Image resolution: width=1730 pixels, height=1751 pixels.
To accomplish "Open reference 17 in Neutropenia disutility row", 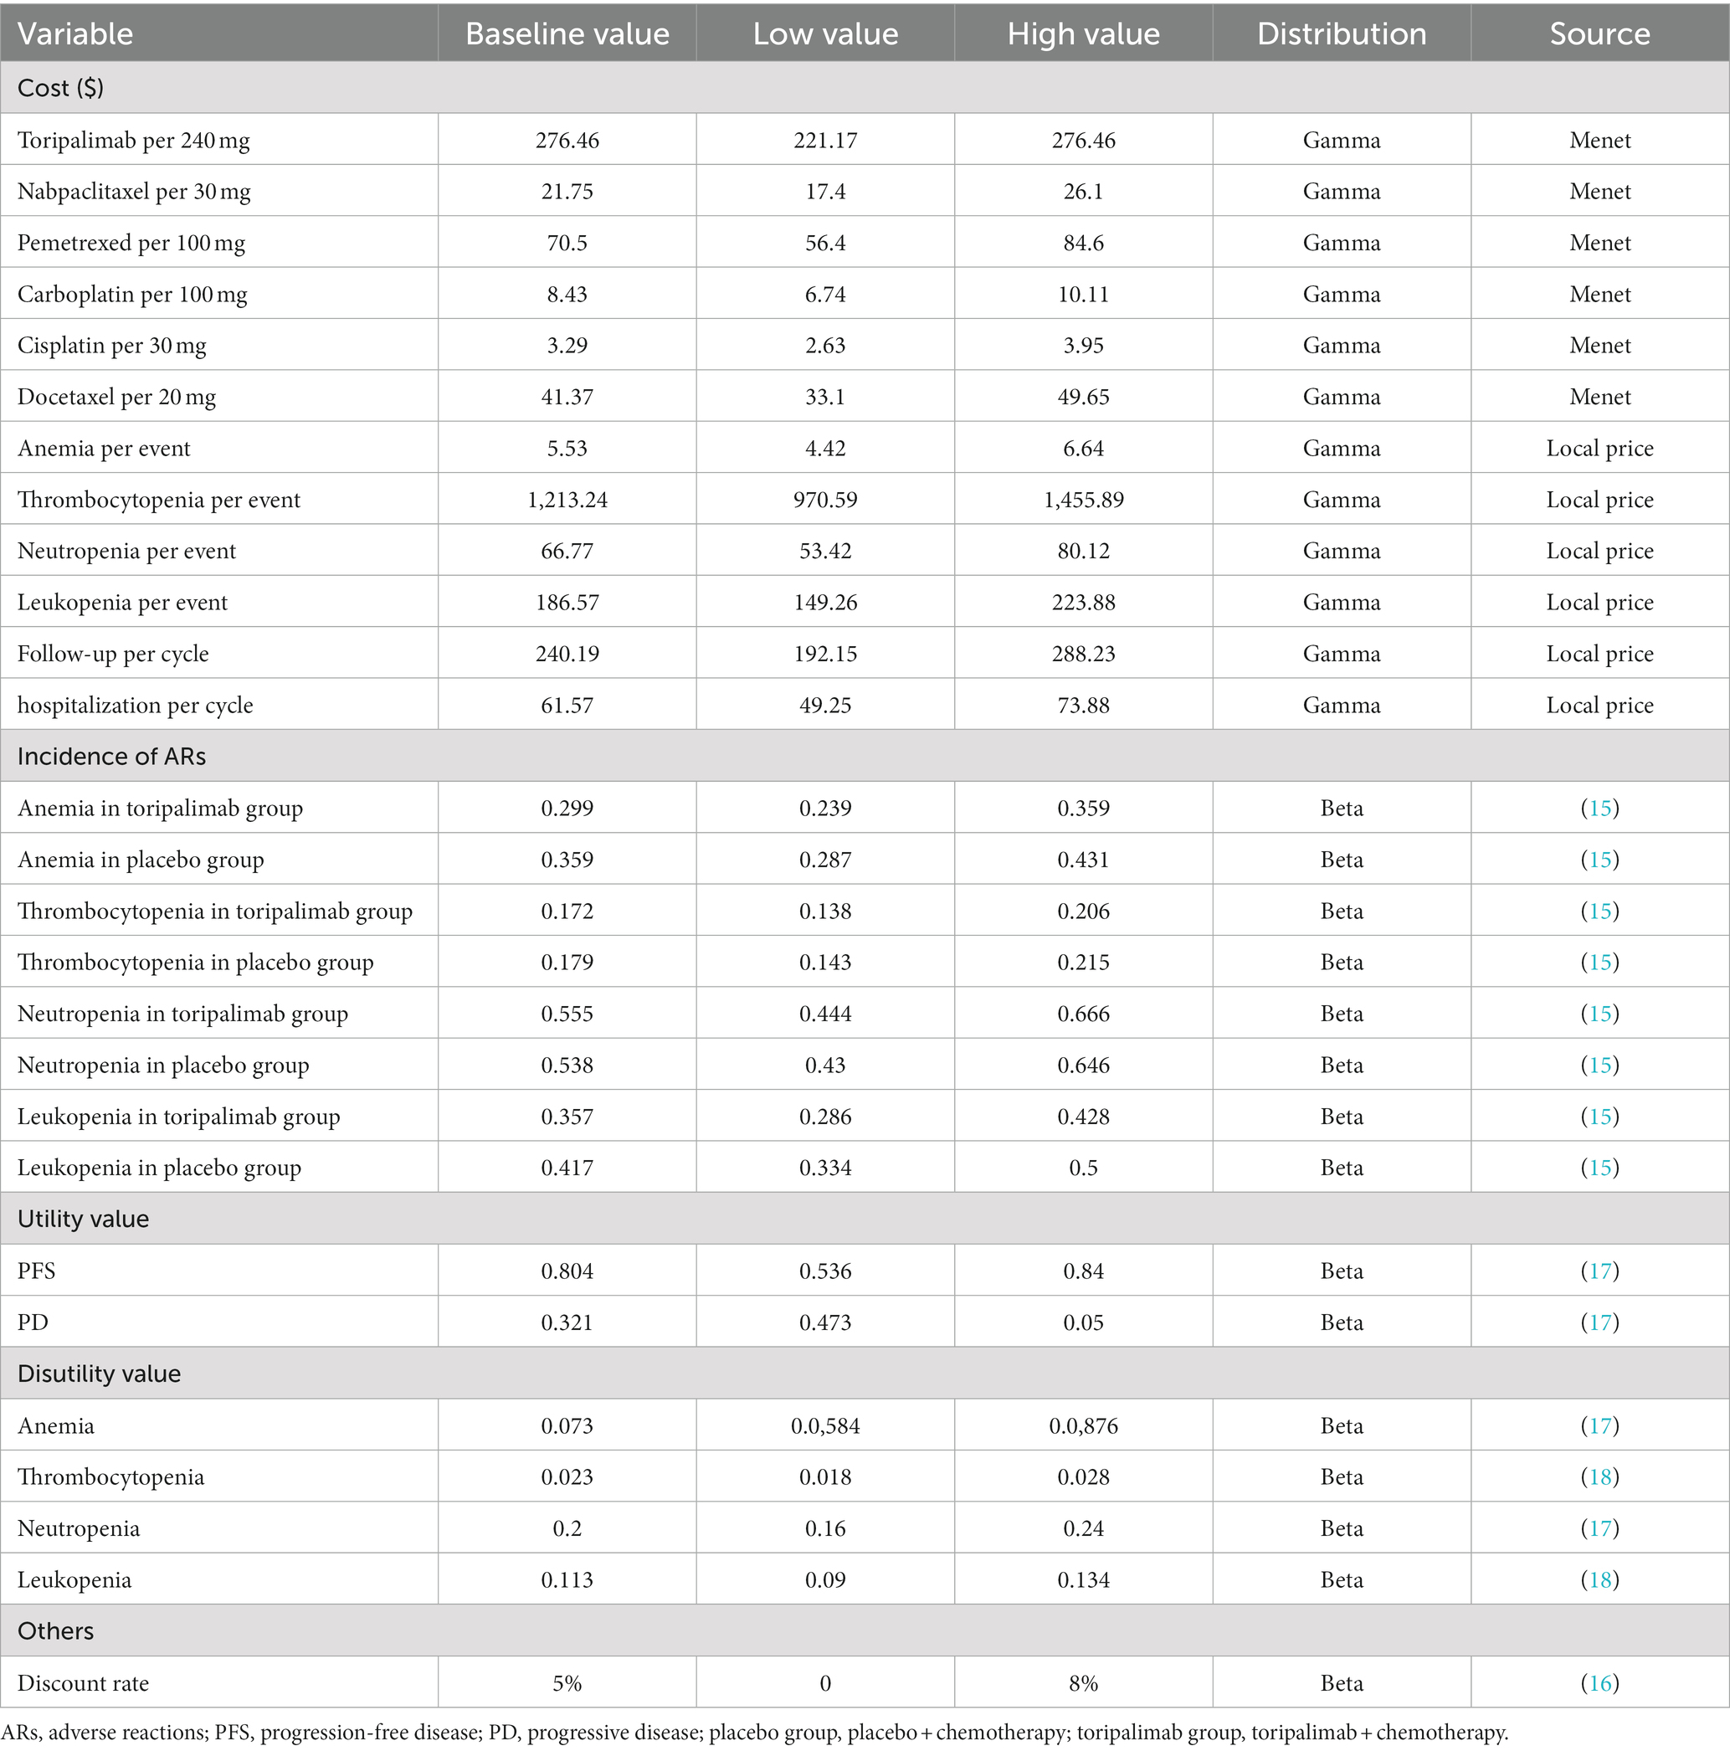I will click(1600, 1528).
